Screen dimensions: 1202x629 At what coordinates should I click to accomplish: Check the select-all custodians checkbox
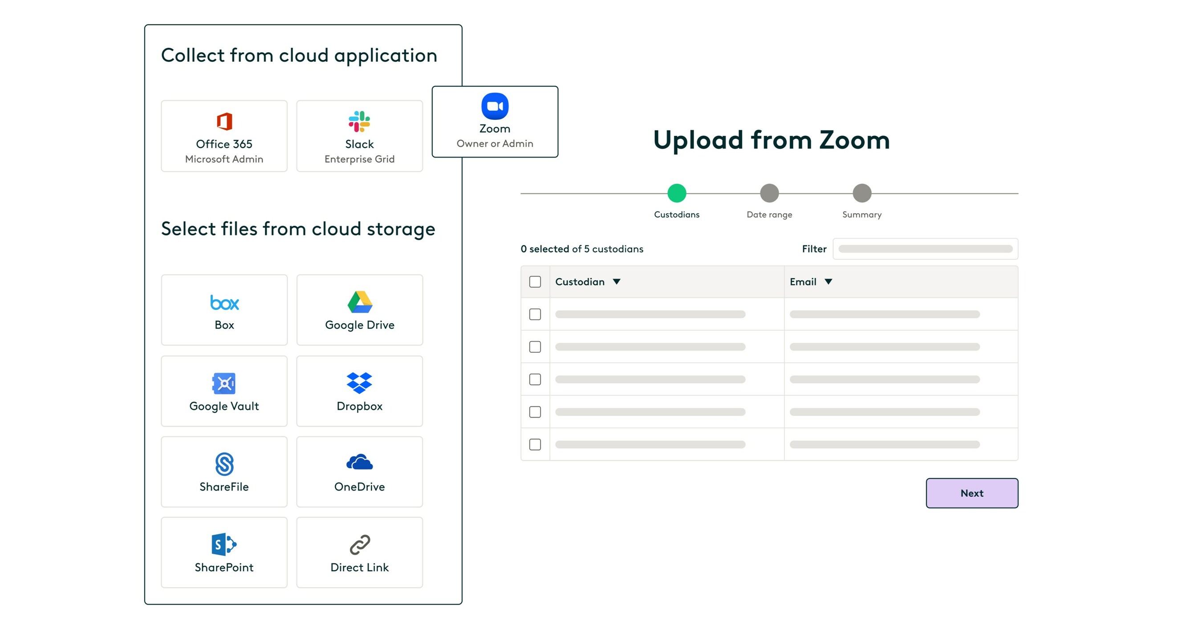tap(535, 282)
